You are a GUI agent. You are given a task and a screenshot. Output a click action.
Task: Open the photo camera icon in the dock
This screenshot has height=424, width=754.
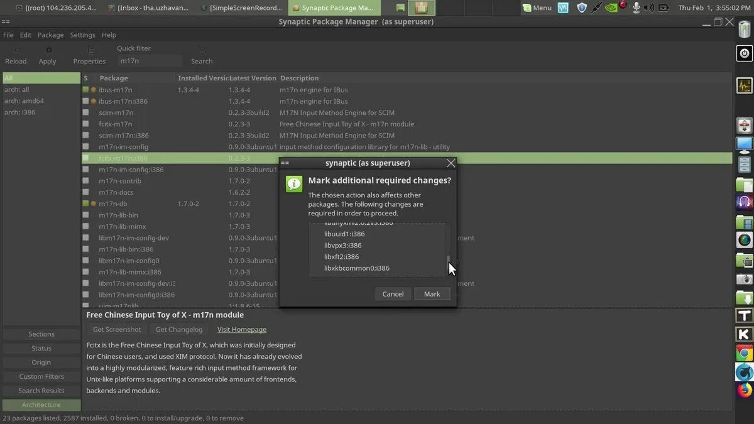[x=745, y=278]
